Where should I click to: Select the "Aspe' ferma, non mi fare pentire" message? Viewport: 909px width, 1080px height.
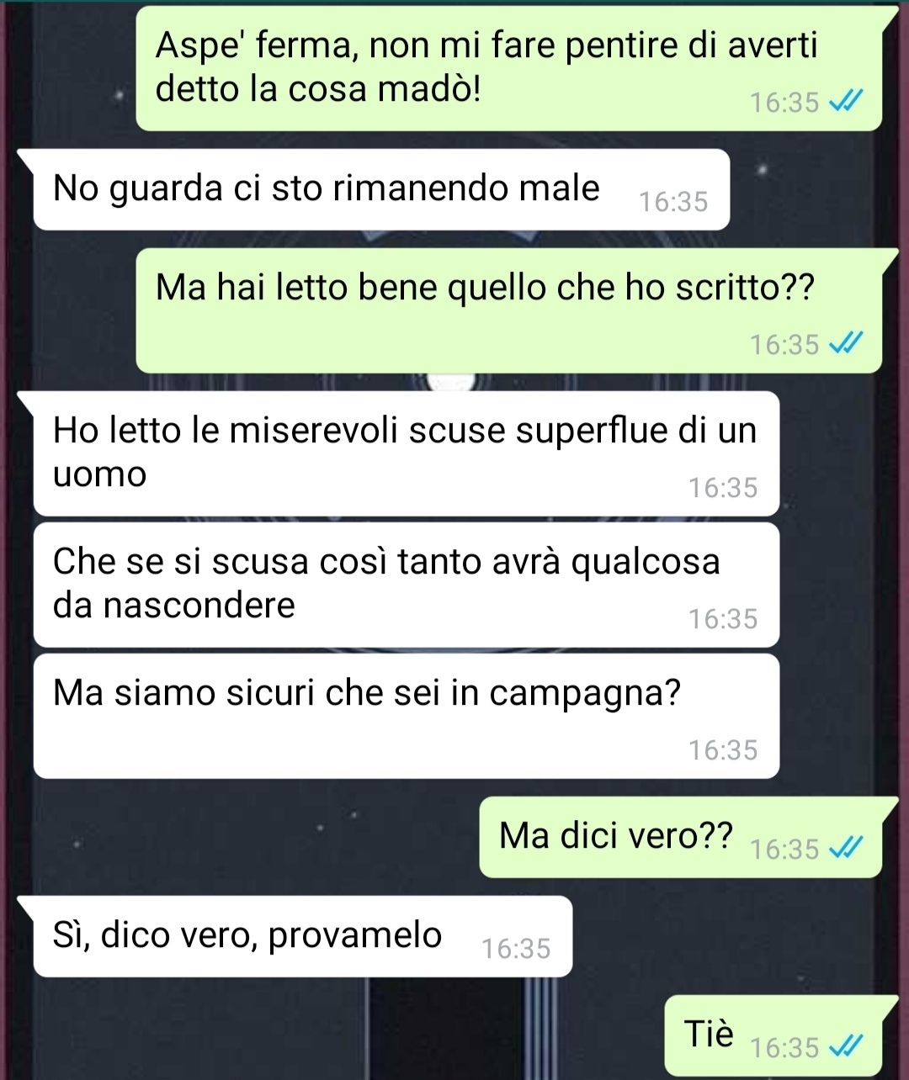click(508, 68)
